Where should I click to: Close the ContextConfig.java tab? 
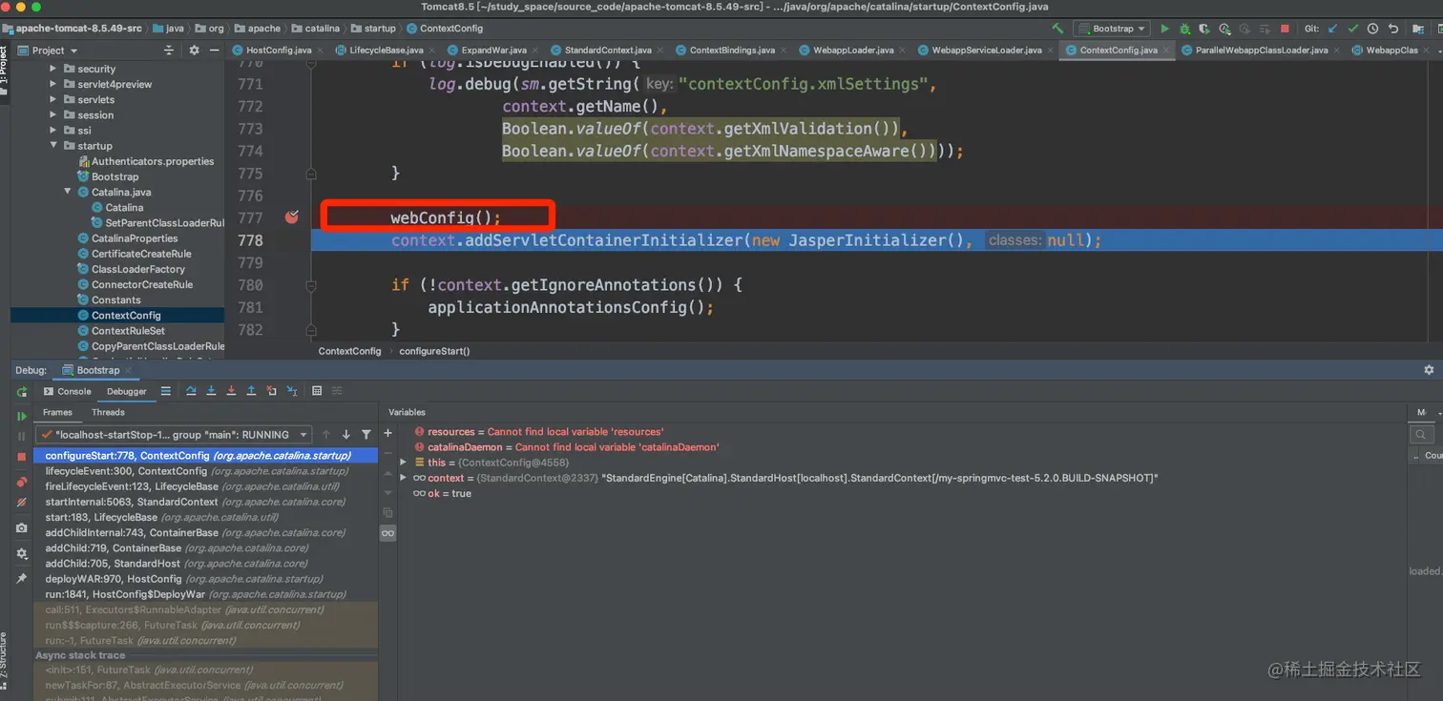[1167, 50]
